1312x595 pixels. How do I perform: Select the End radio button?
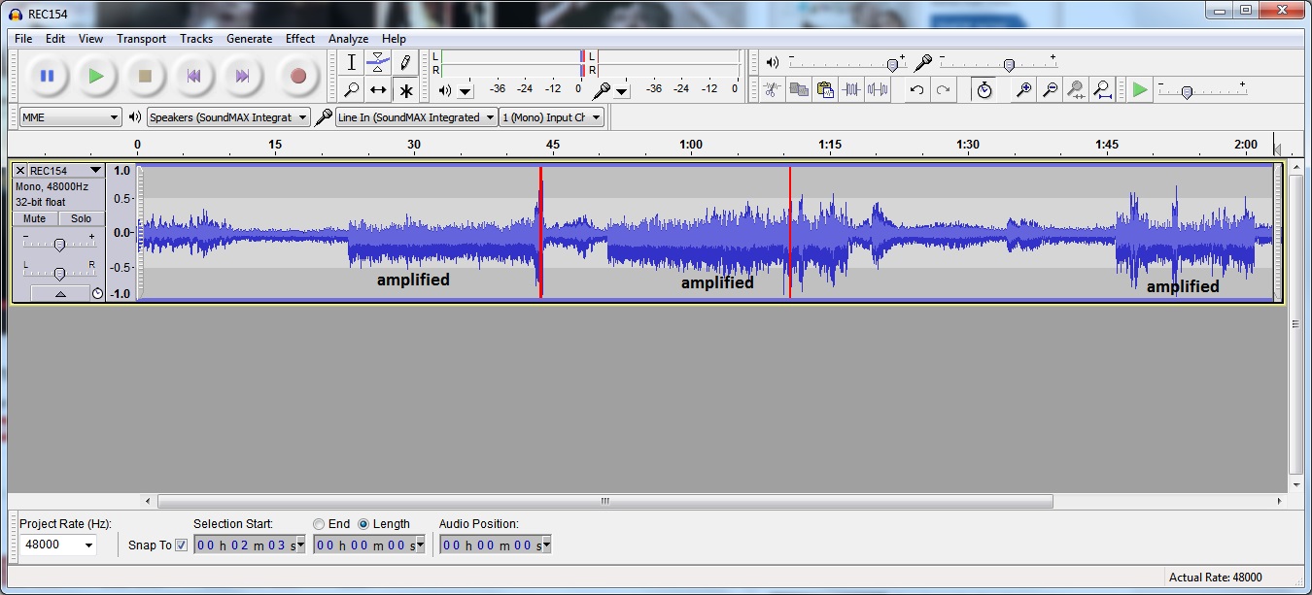(319, 524)
